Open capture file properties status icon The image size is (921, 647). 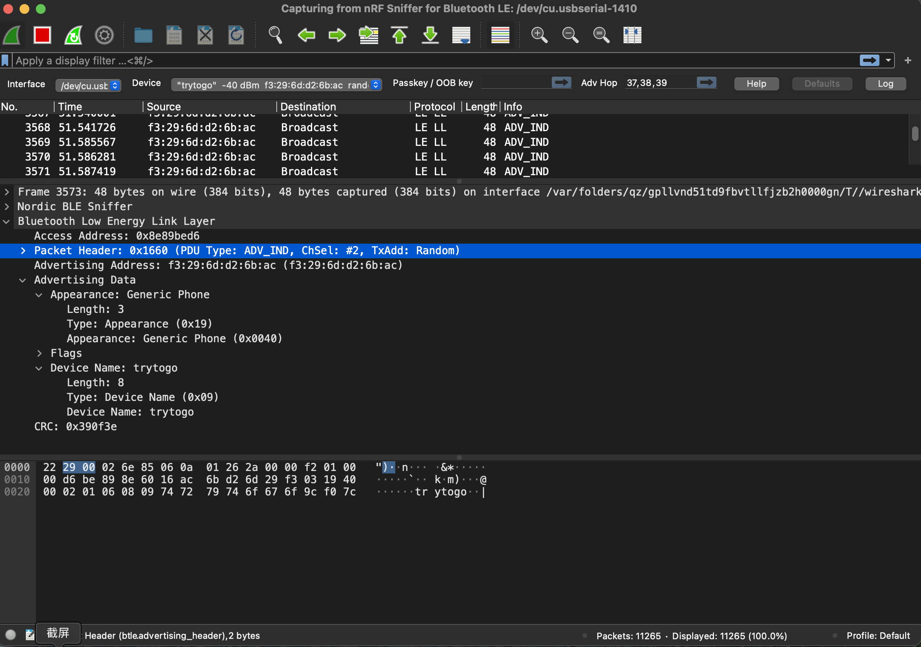point(30,635)
